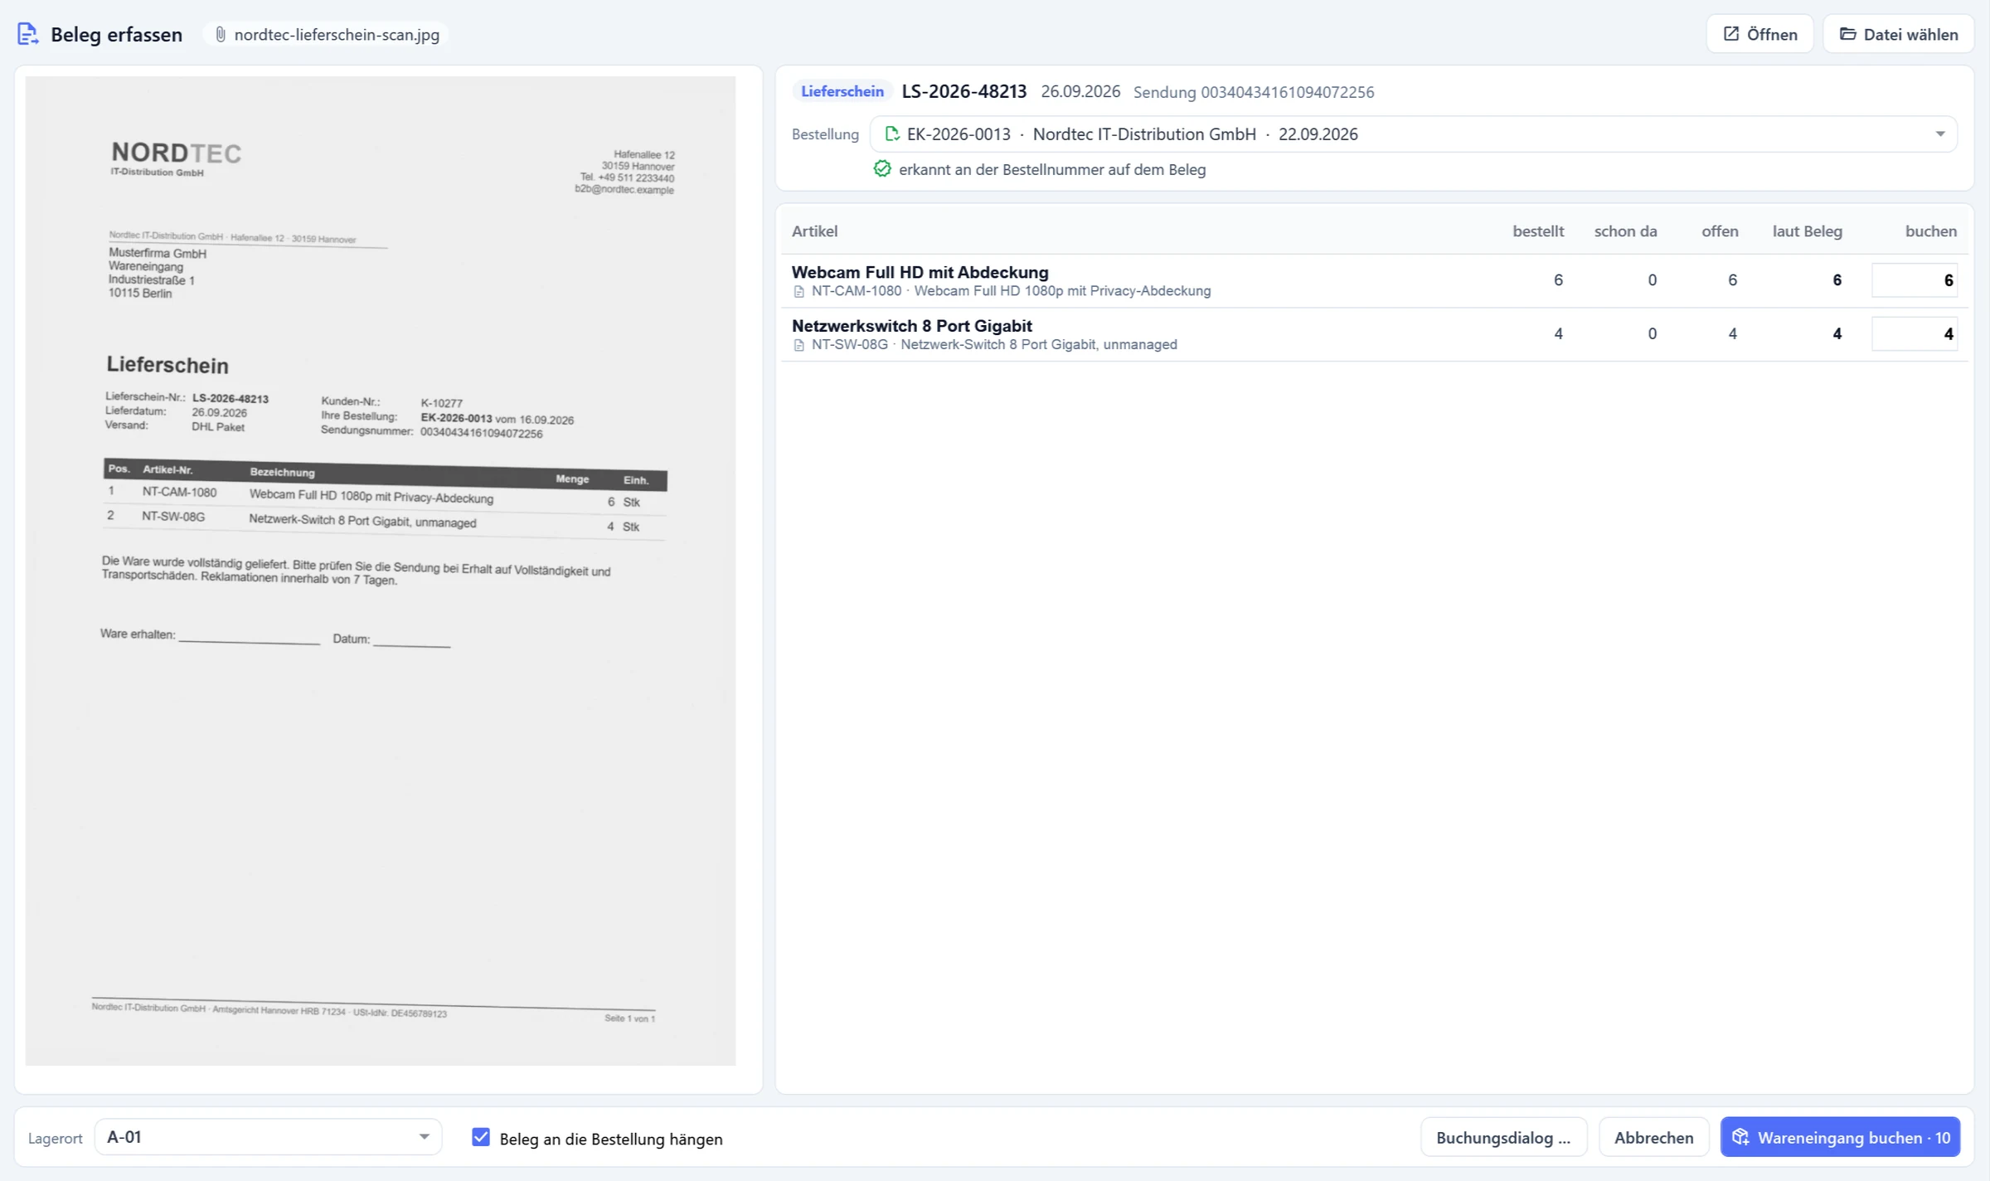
Task: Open the scanned file with Öffnen
Action: (x=1759, y=34)
